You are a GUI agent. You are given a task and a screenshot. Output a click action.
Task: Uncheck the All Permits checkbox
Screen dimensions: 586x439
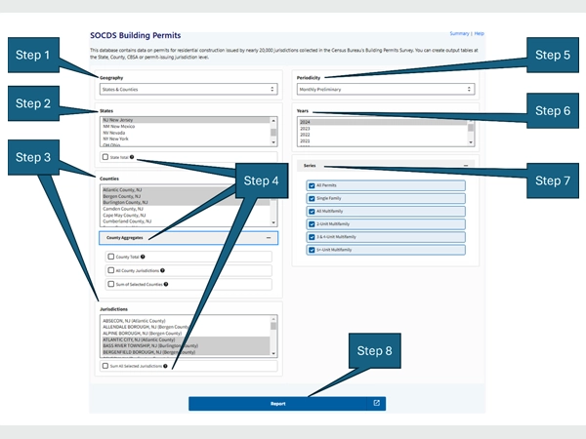click(x=312, y=185)
